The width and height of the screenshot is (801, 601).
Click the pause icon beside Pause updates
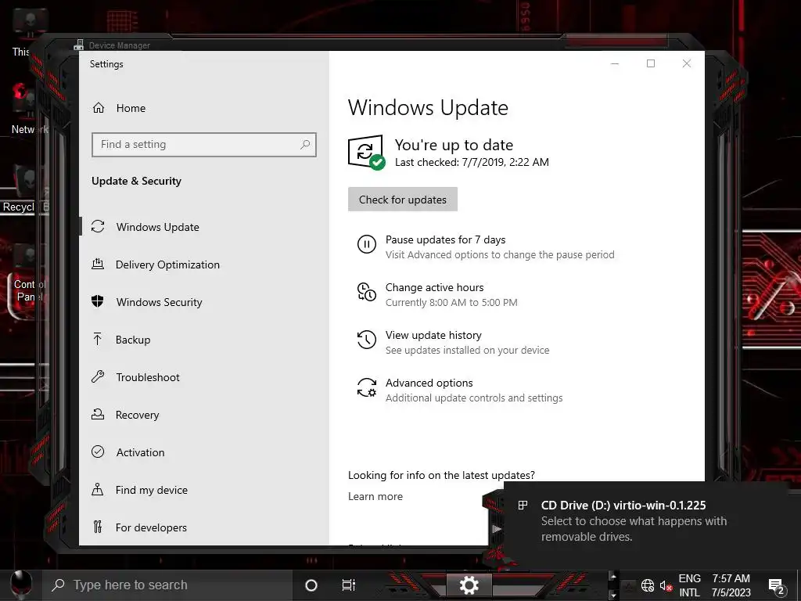tap(366, 244)
